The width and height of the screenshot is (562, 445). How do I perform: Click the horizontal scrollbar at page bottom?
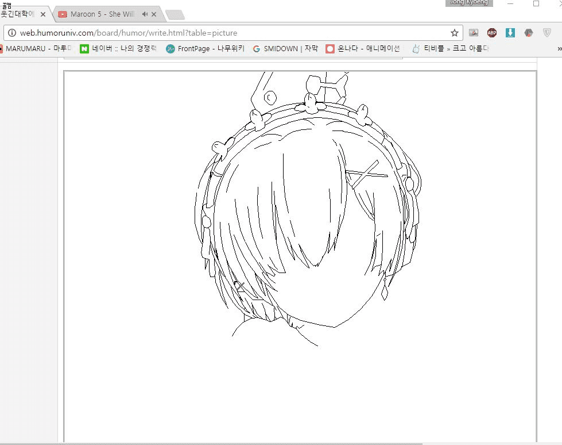211,444
